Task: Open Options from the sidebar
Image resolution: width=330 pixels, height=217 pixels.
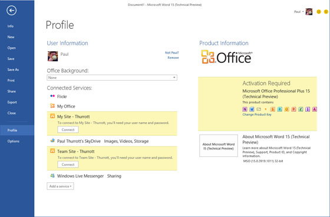Action: [13, 141]
